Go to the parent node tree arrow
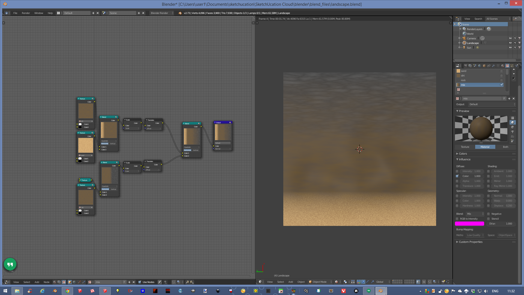The image size is (524, 295). (x=165, y=282)
